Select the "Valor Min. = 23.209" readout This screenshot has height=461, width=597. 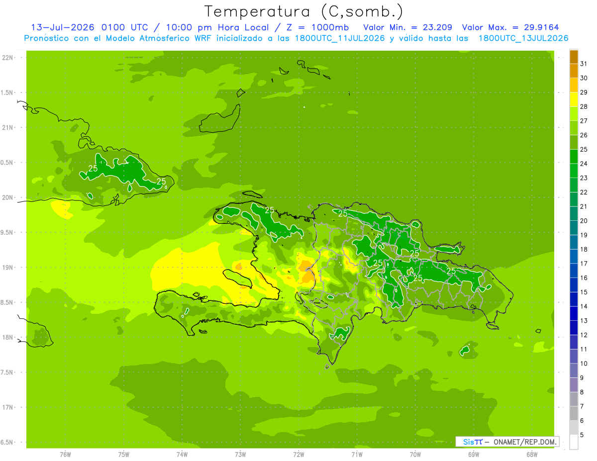pos(407,27)
